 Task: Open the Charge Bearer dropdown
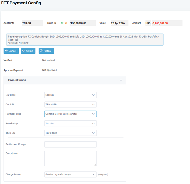click(x=70, y=174)
